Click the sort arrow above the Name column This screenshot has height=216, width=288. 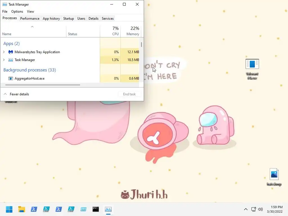[x=32, y=27]
